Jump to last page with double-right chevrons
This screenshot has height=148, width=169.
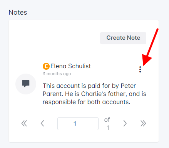143,123
